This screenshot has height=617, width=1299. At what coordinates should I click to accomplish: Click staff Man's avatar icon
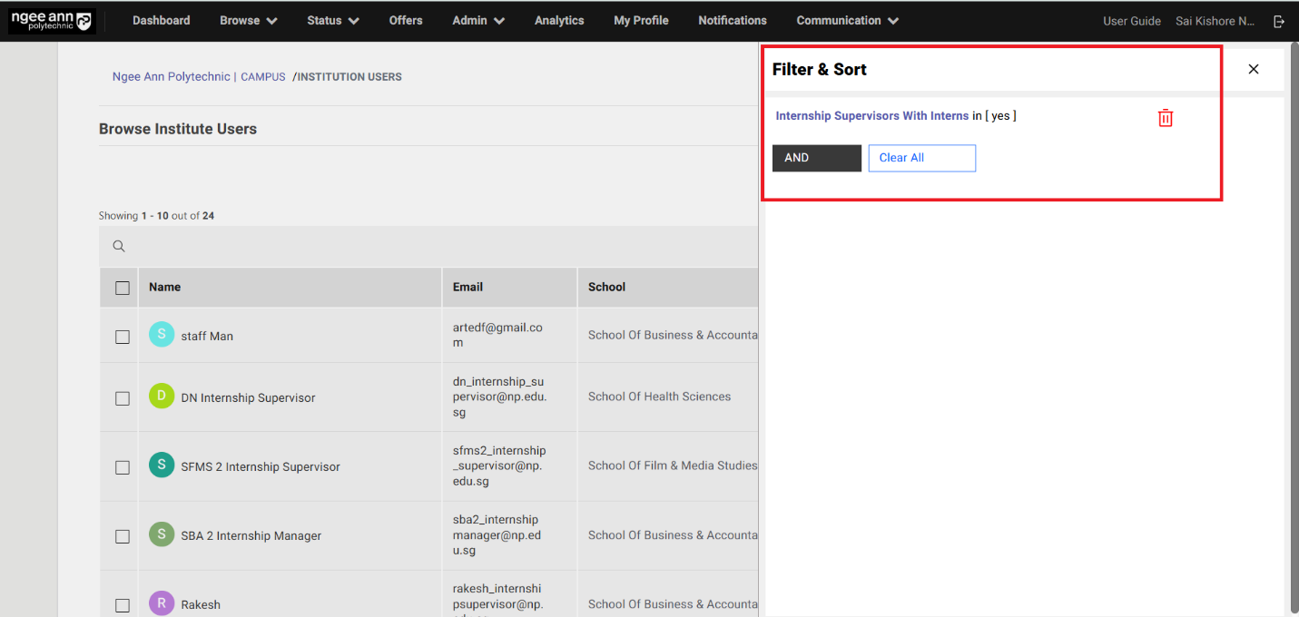(x=161, y=335)
